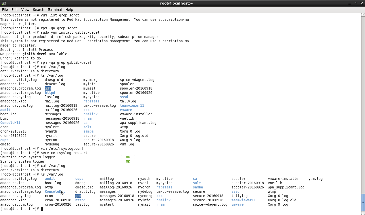Click the first green OK status

click(x=128, y=157)
